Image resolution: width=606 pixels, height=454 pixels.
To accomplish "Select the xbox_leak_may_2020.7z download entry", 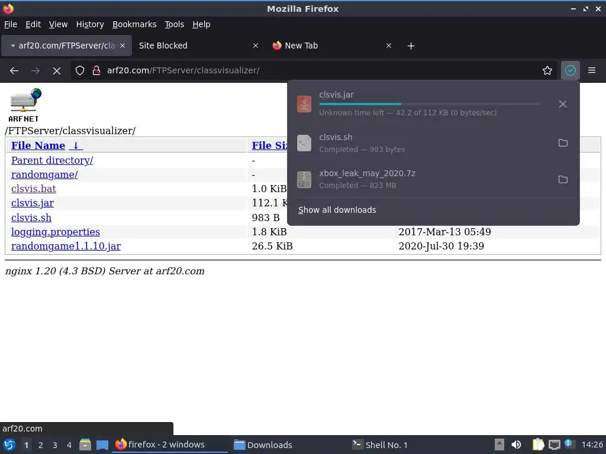I will pos(433,180).
